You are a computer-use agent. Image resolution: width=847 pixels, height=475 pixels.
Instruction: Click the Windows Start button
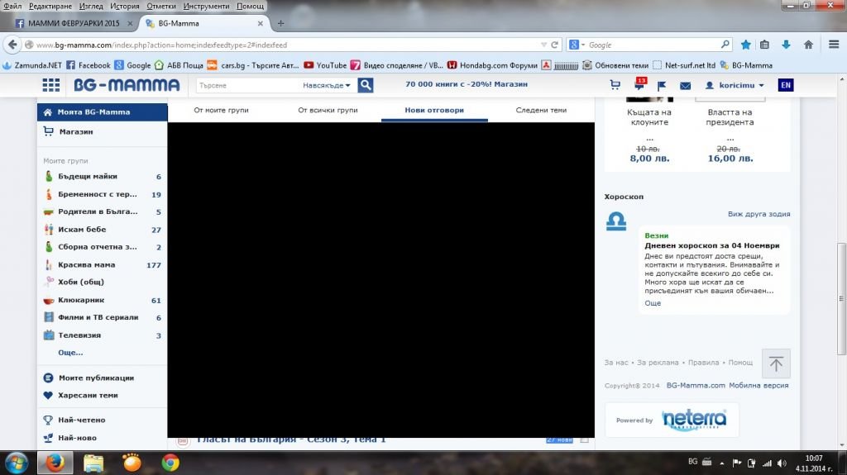tap(17, 463)
